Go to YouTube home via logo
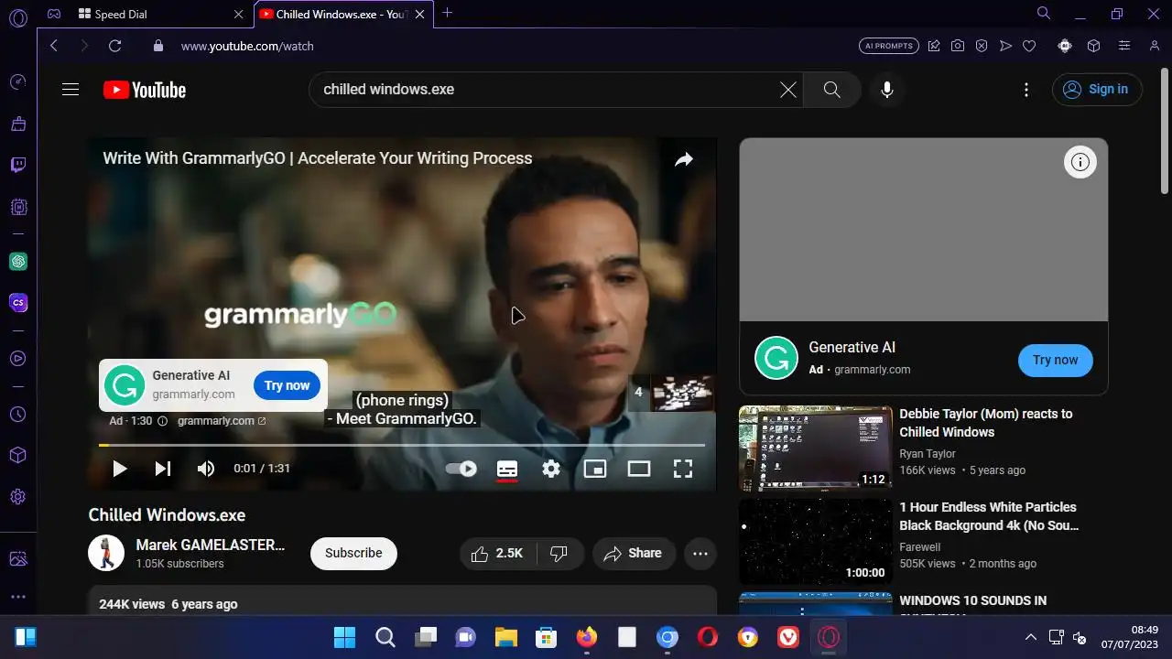 [x=145, y=90]
